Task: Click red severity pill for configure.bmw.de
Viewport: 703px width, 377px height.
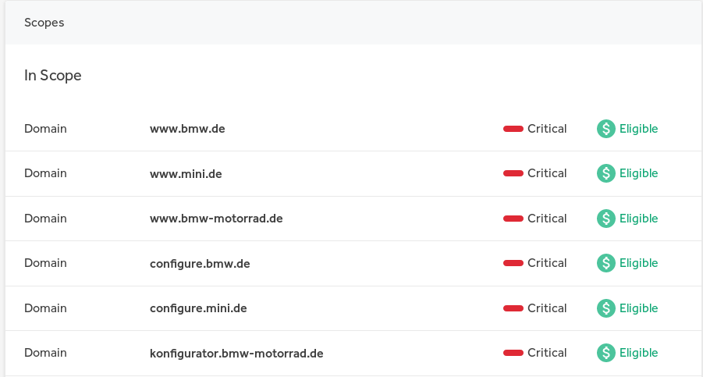Action: 513,263
